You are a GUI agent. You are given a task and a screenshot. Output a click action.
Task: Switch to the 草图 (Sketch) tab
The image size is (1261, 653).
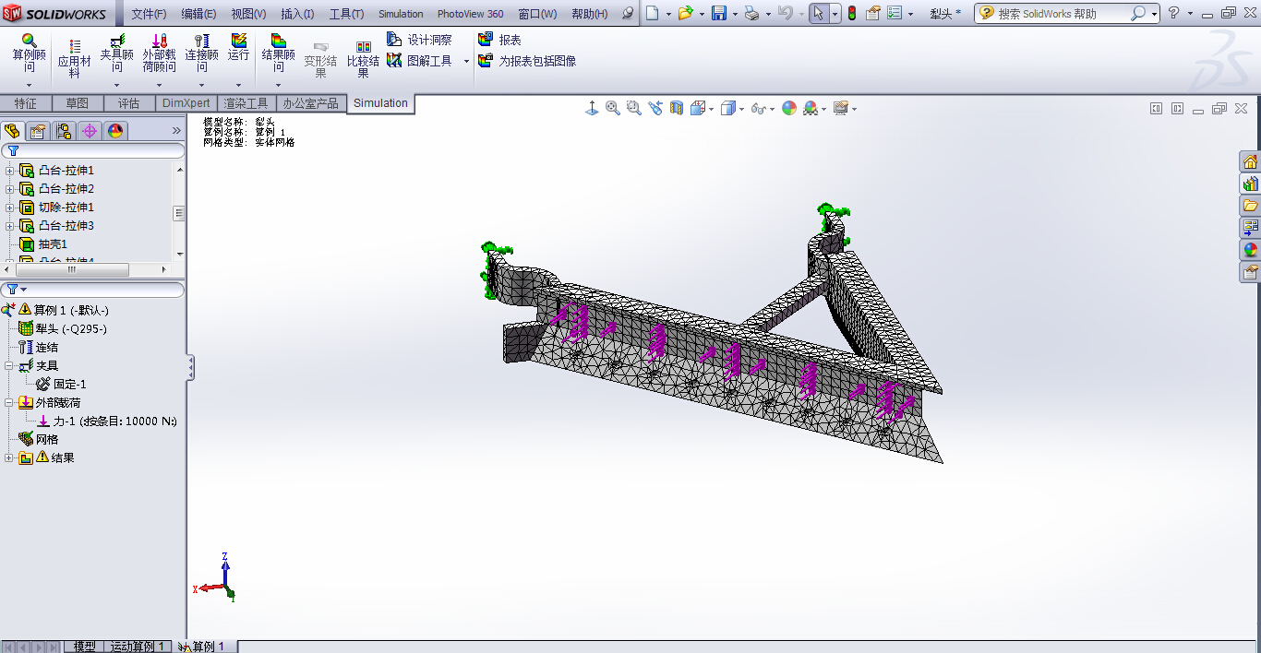click(78, 103)
